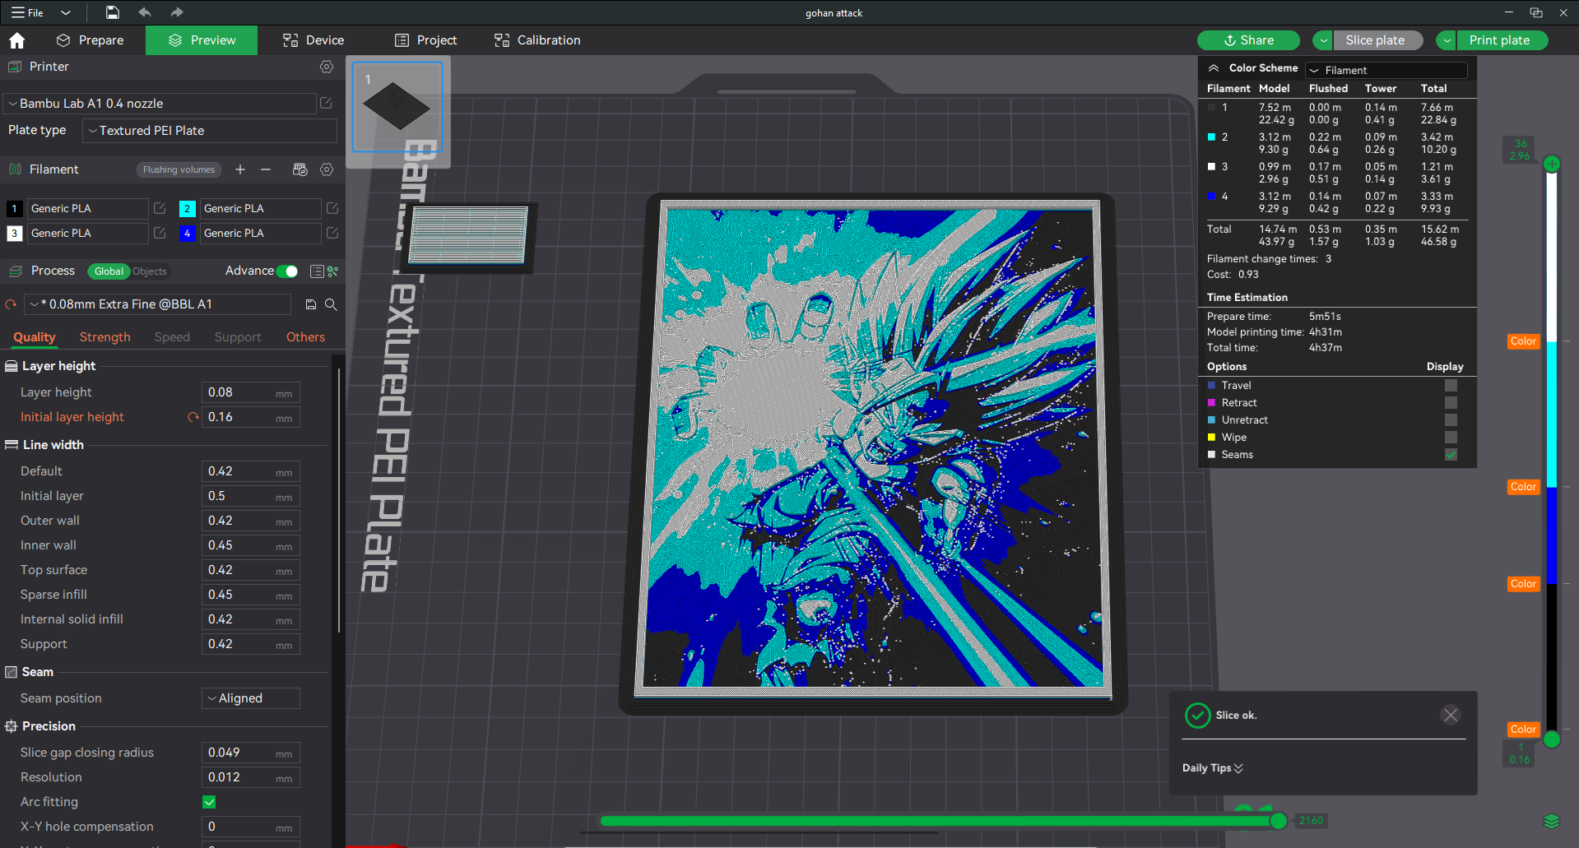Image resolution: width=1579 pixels, height=848 pixels.
Task: Expand Daily Tips section
Action: (1213, 768)
